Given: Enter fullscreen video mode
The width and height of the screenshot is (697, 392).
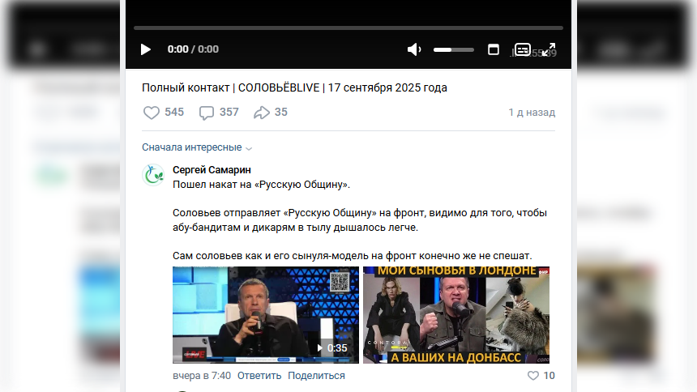Looking at the screenshot, I should coord(549,49).
